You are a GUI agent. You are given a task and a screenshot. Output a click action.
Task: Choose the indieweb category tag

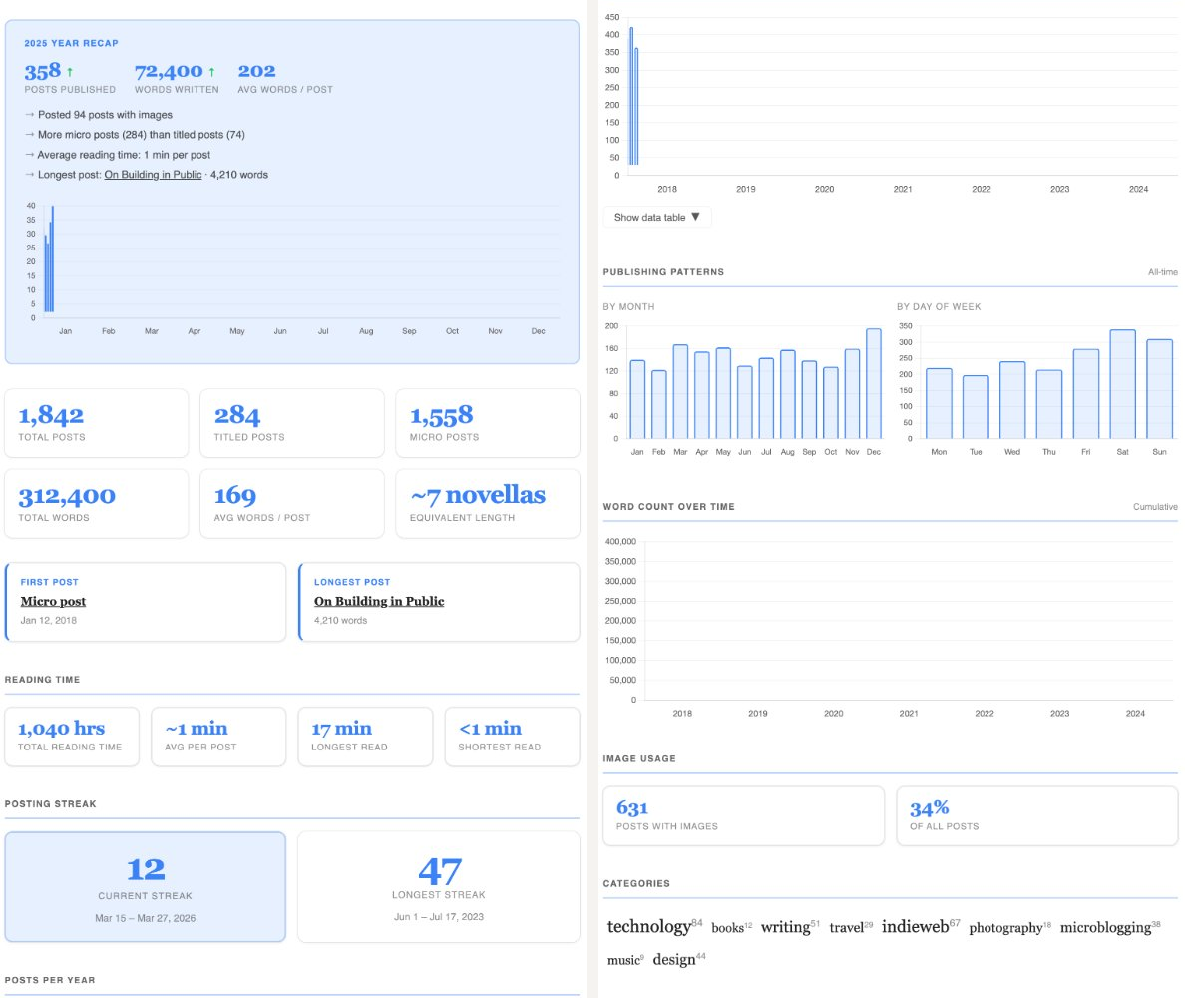coord(915,926)
